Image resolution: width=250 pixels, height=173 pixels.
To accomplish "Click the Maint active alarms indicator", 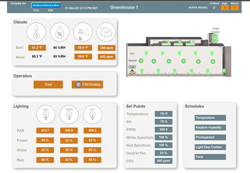I will pyautogui.click(x=235, y=8).
